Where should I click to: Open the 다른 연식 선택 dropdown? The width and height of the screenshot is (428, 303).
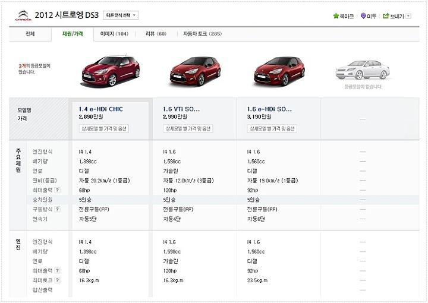(x=121, y=15)
